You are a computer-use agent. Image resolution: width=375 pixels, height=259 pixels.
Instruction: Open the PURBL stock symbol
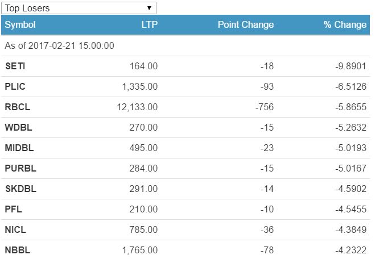point(19,168)
